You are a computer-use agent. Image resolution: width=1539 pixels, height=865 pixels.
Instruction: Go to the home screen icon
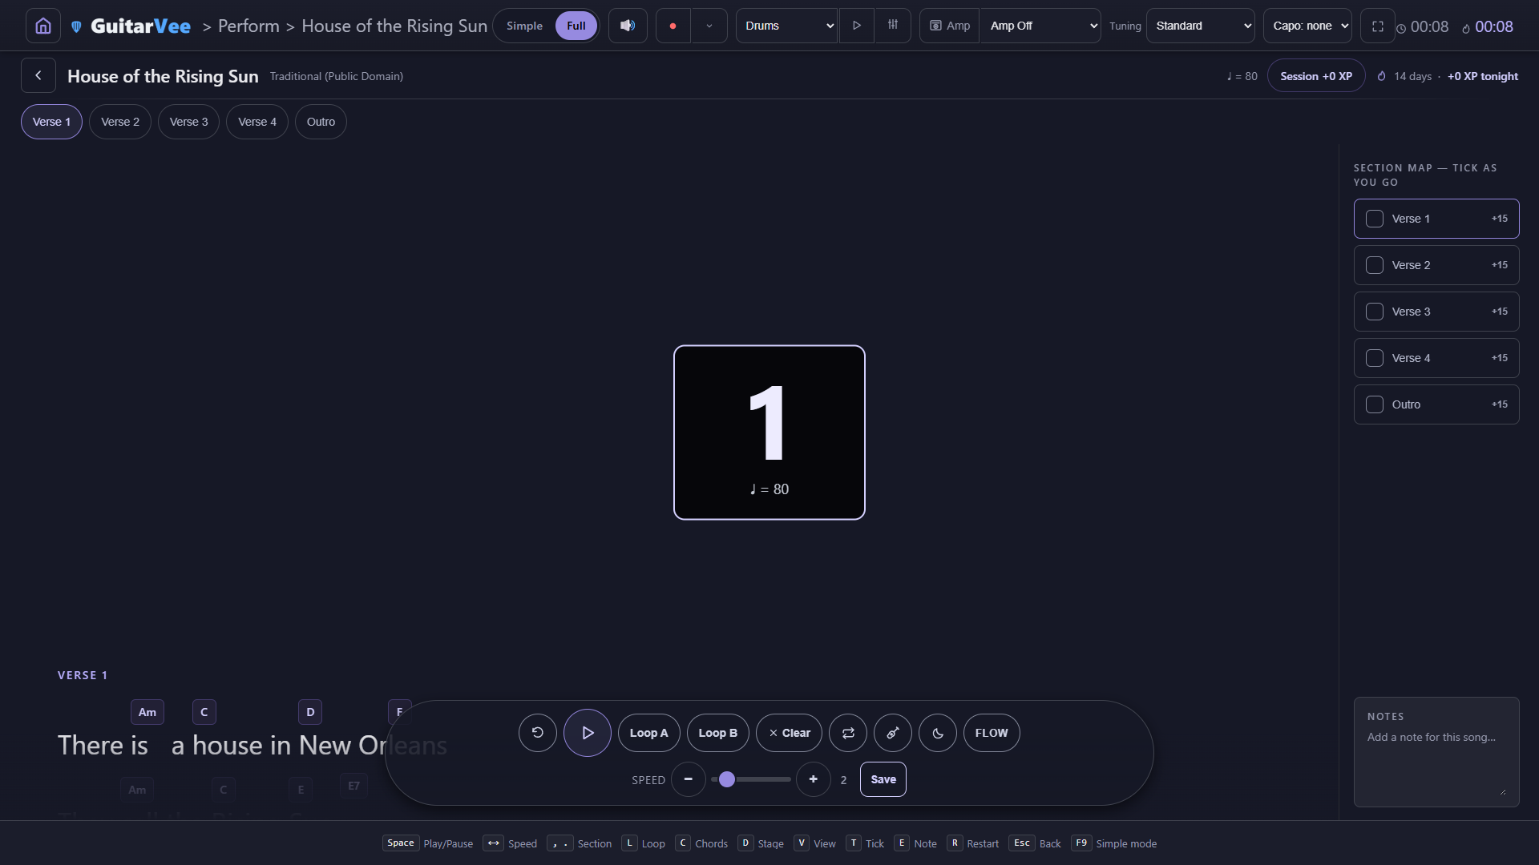(x=43, y=26)
